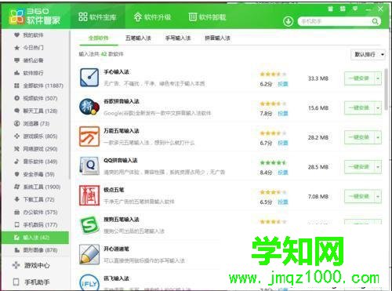Click the 360 软件管家 logo
Image resolution: width=392 pixels, height=291 pixels.
[x=34, y=16]
